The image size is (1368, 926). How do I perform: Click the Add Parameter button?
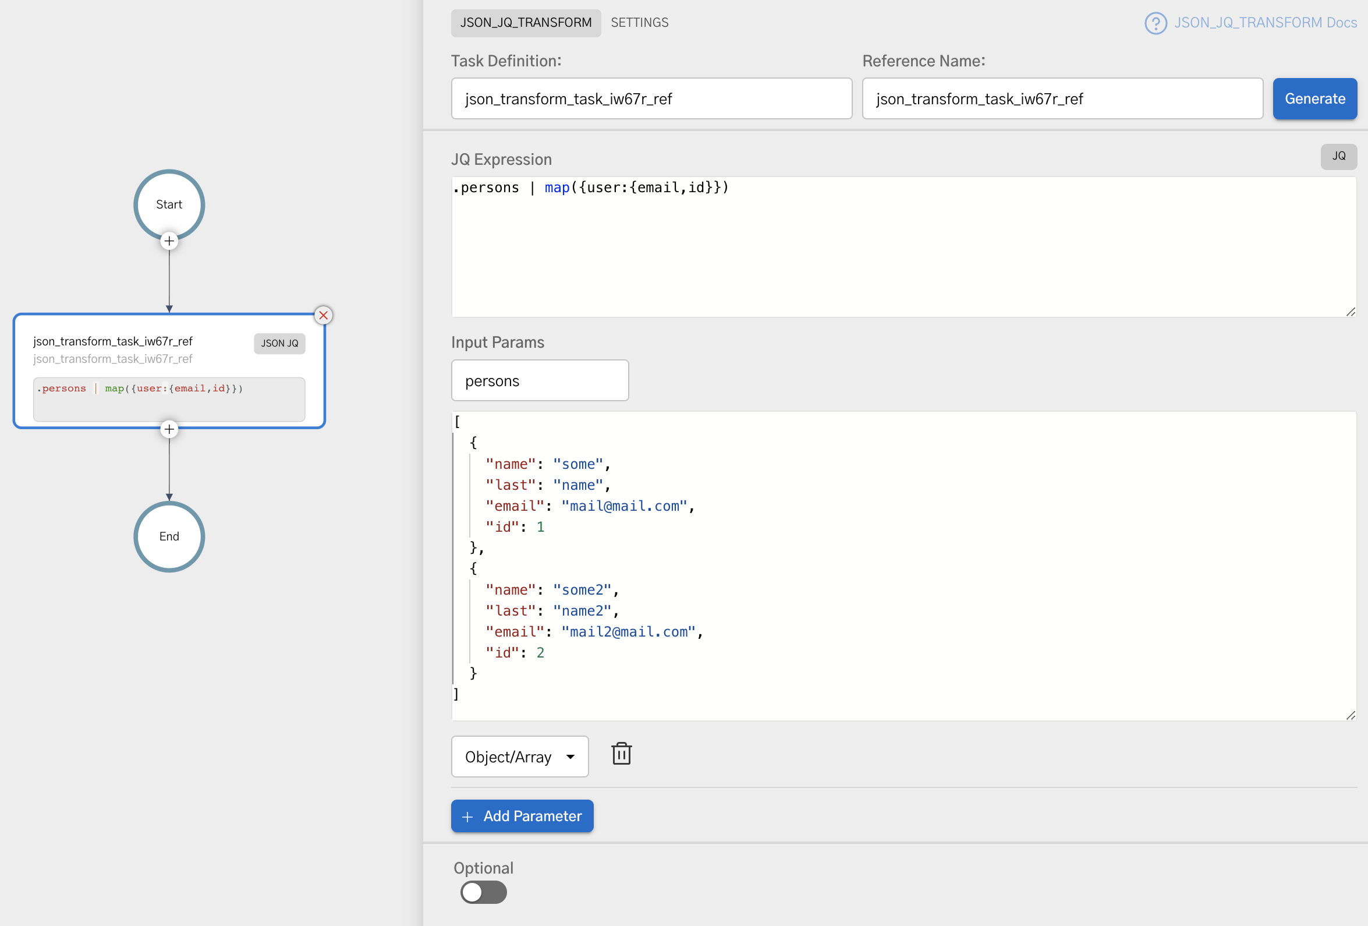(522, 816)
